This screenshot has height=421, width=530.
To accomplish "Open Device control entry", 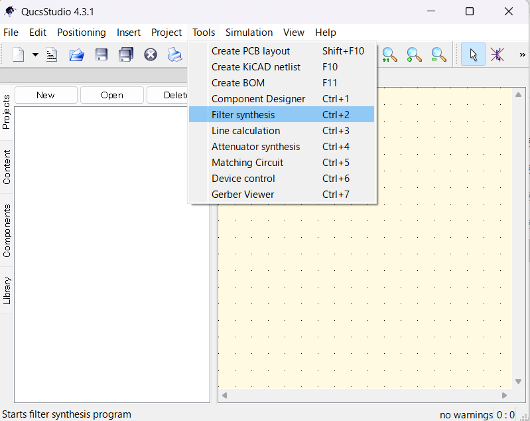I will coord(281,179).
